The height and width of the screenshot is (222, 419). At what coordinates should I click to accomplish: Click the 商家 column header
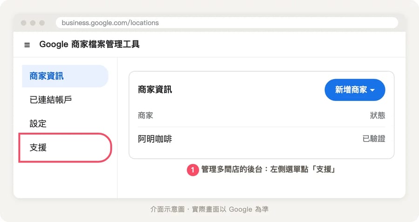(145, 115)
